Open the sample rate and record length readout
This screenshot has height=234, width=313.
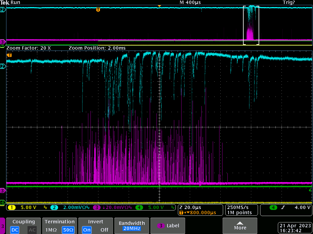click(x=240, y=210)
